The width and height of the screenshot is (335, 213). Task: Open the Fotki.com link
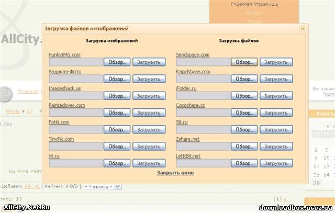(59, 122)
